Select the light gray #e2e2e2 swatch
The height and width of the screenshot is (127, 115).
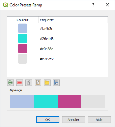[x=23, y=59]
